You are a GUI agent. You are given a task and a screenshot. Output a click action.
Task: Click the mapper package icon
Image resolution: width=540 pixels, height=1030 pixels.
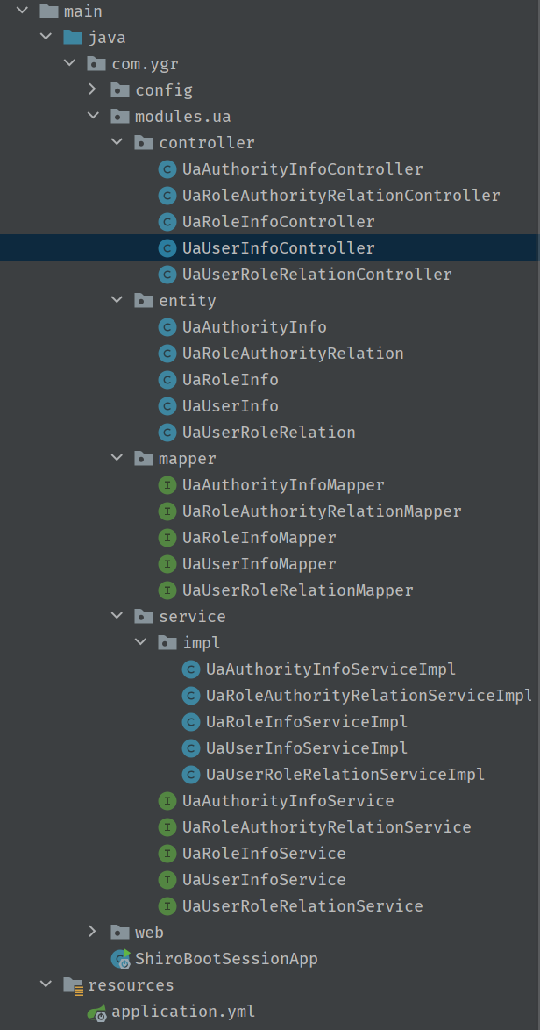(x=144, y=458)
